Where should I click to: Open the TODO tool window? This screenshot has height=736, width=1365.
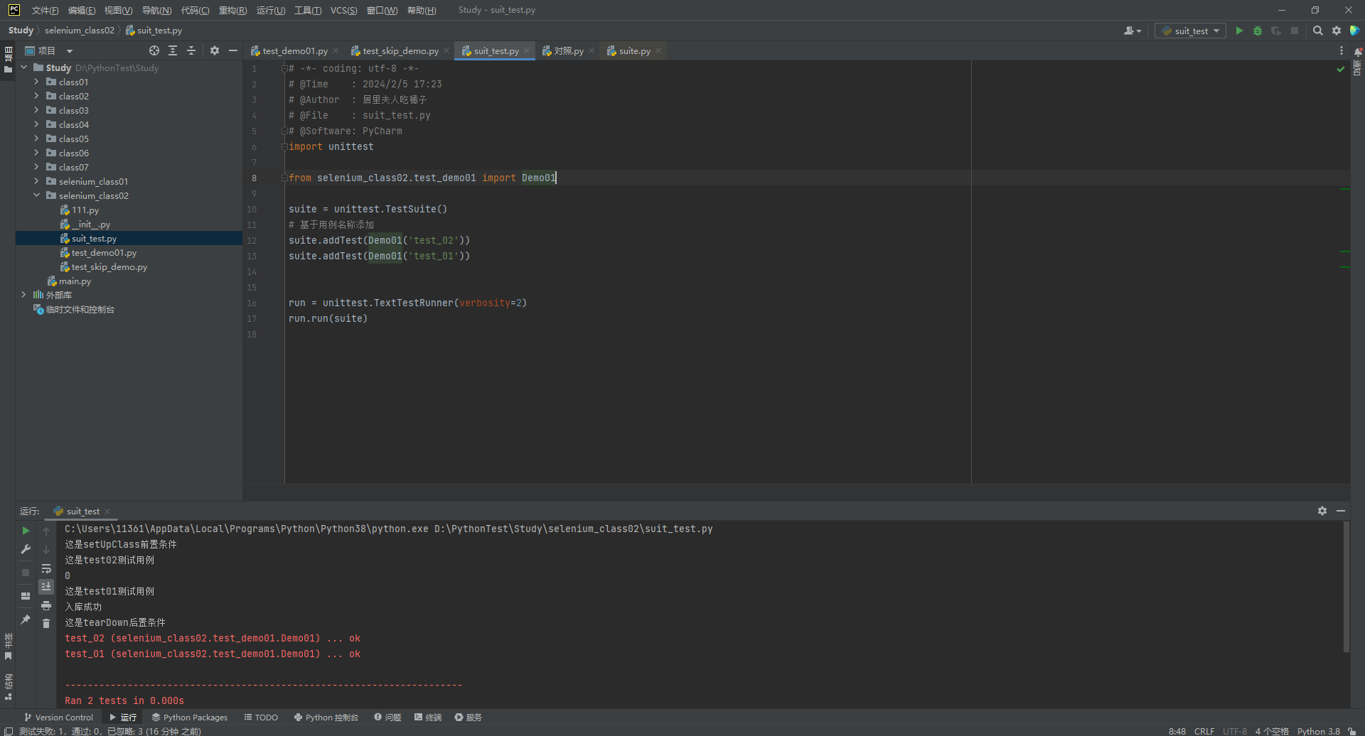click(261, 718)
